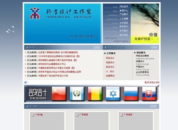Click the 設計 DESIGN banner logo
This screenshot has width=178, height=130.
click(37, 94)
